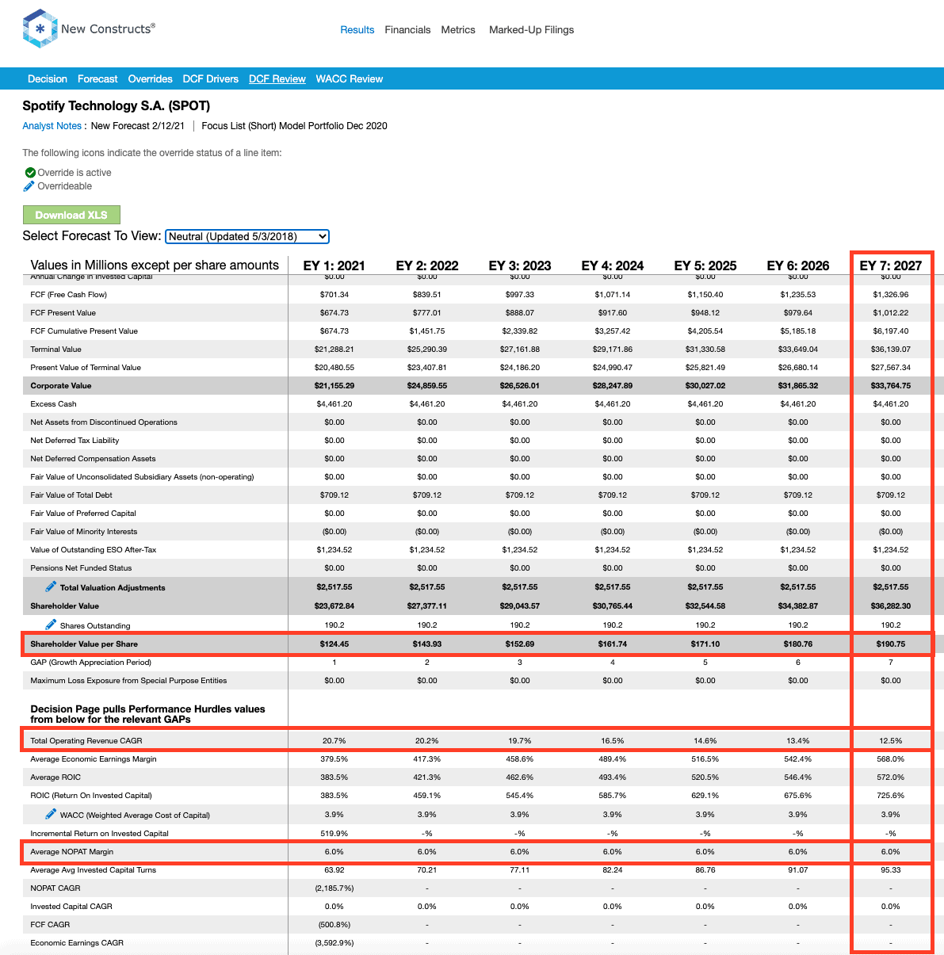Click the 12.5% revenue CAGR value
The width and height of the screenshot is (944, 955).
click(891, 741)
